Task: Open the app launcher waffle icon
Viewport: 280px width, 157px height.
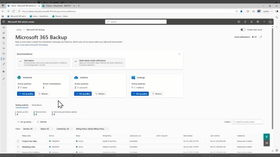Action: 4,22
